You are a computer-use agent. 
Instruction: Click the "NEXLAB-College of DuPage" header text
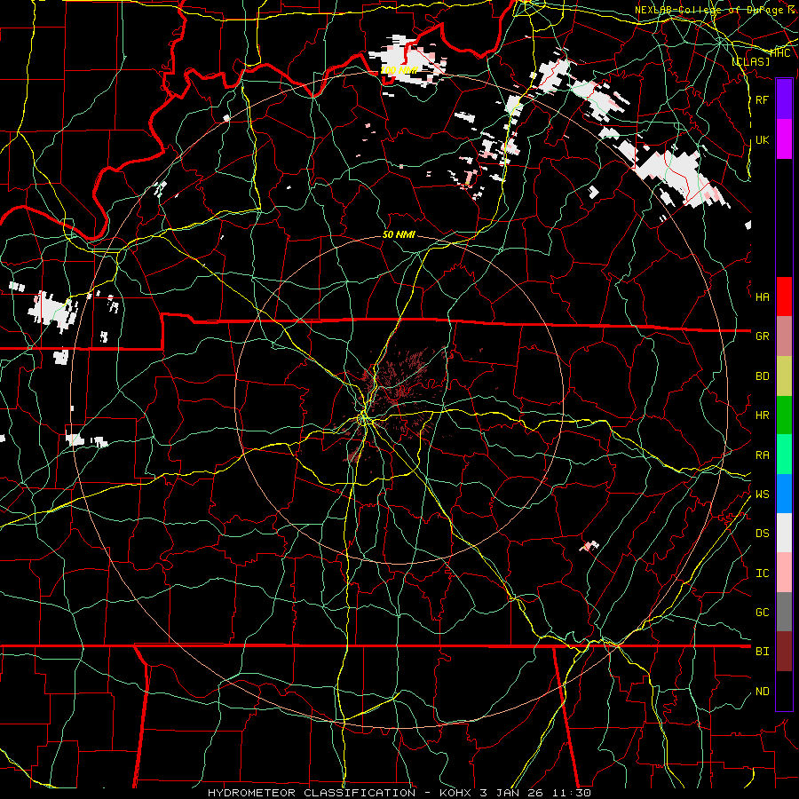(x=709, y=10)
